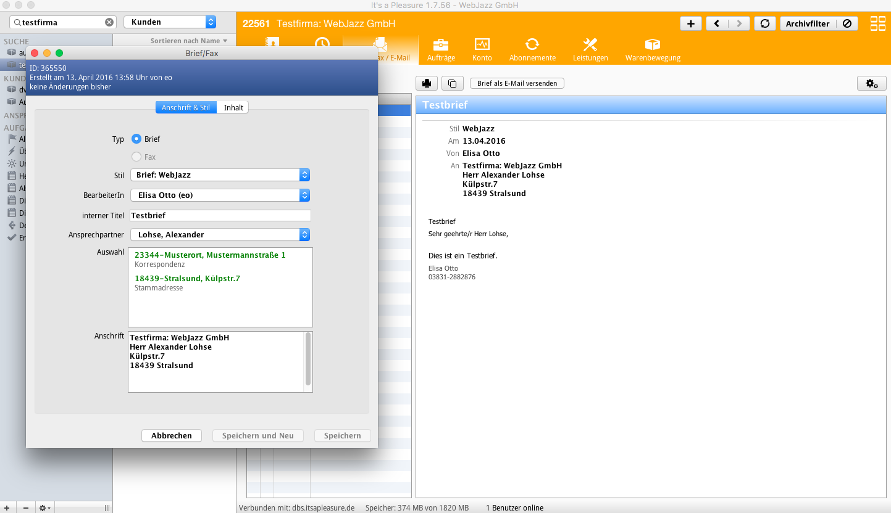Select the Anschrift & Stil tab
This screenshot has width=891, height=513.
pyautogui.click(x=186, y=107)
